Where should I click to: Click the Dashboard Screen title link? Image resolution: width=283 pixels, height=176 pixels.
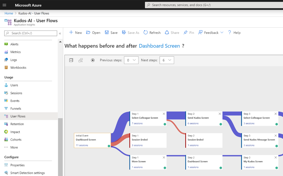[x=159, y=46]
